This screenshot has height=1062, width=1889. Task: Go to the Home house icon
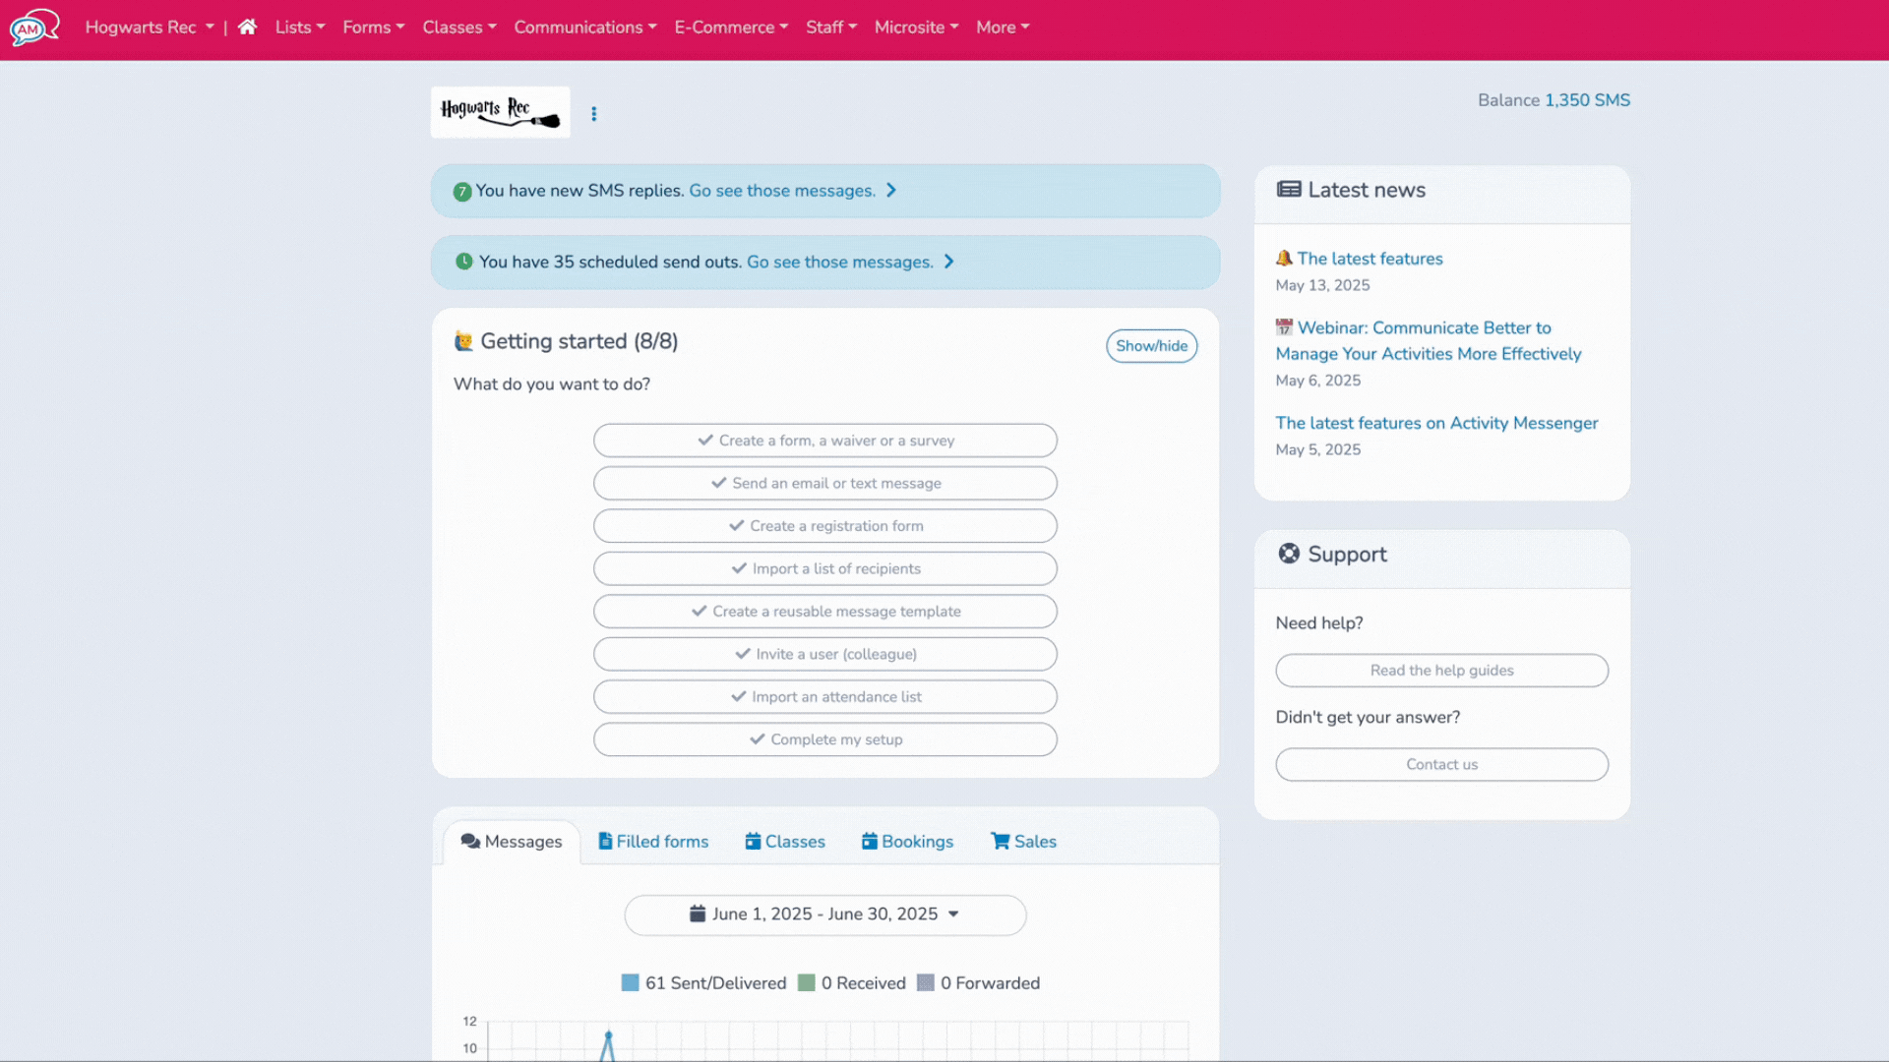tap(247, 28)
